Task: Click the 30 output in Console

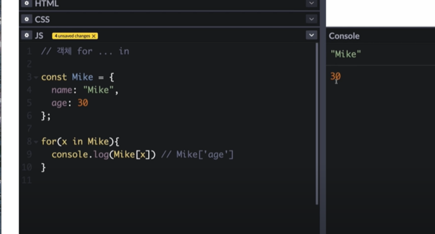Action: 335,76
